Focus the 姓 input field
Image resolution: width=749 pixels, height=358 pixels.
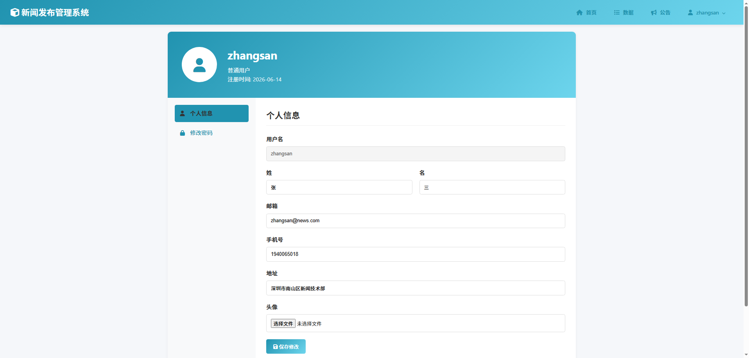pyautogui.click(x=339, y=187)
